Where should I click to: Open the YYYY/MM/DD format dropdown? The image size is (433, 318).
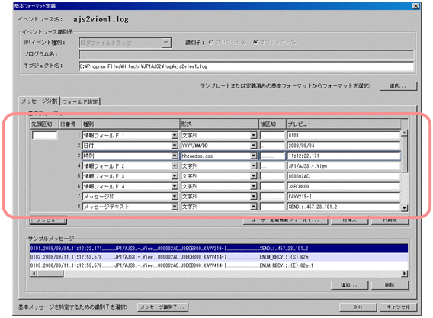(x=254, y=146)
